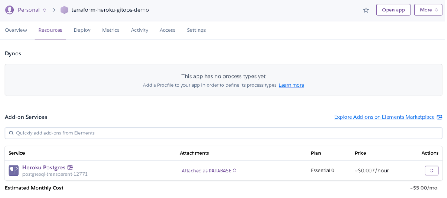Click the Service column header

coord(16,153)
